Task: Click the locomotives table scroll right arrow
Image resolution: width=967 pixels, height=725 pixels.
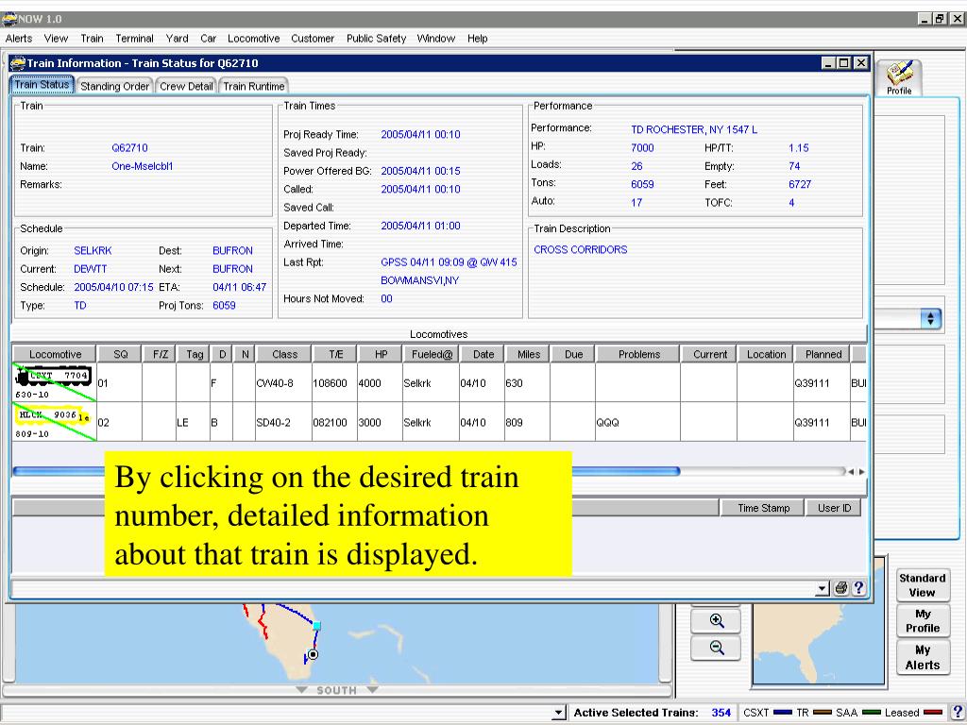Action: click(861, 472)
